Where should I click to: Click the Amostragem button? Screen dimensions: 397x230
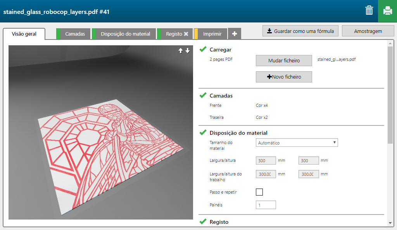pos(368,31)
